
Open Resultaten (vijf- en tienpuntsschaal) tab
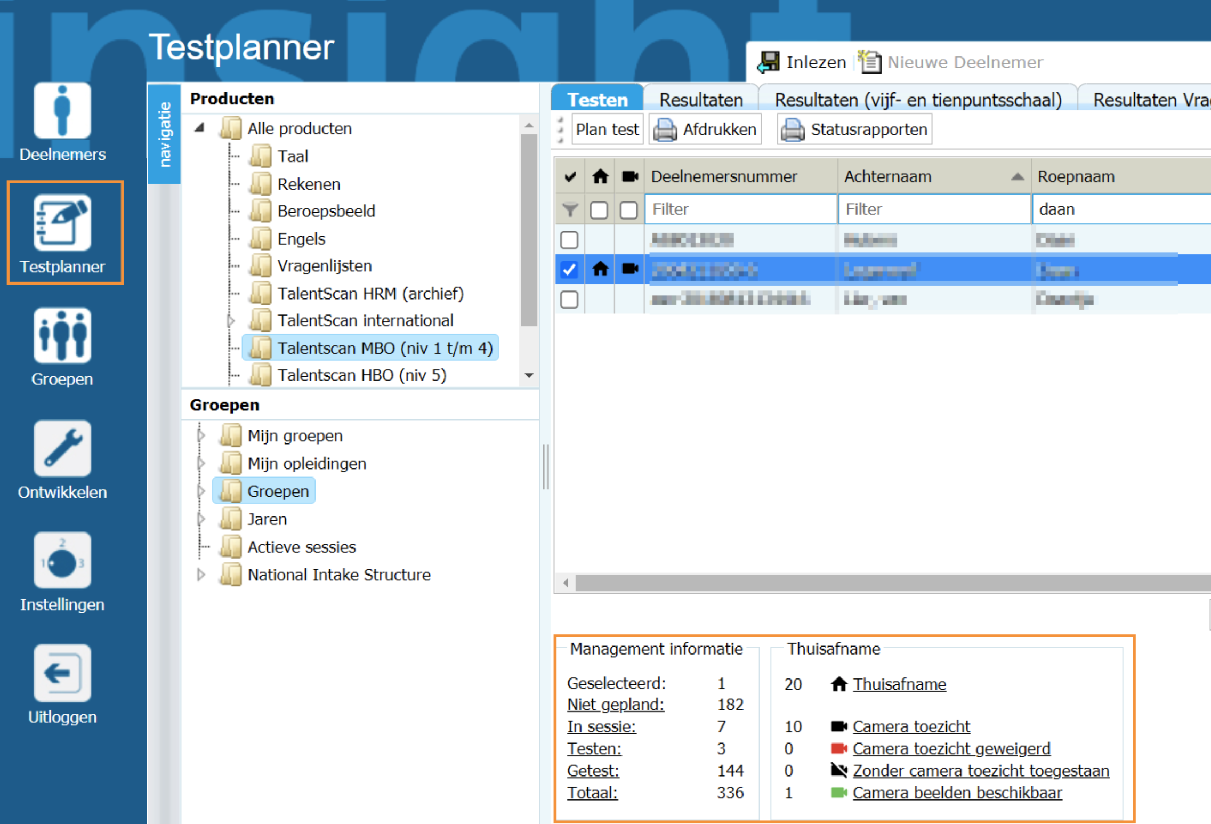(918, 100)
